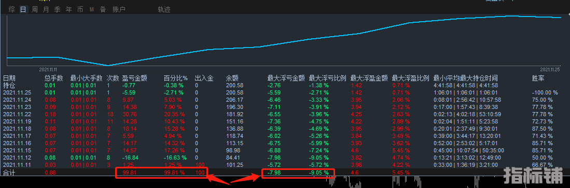570x188 pixels.
Task: Select the 年 yearly tab
Action: pos(68,10)
